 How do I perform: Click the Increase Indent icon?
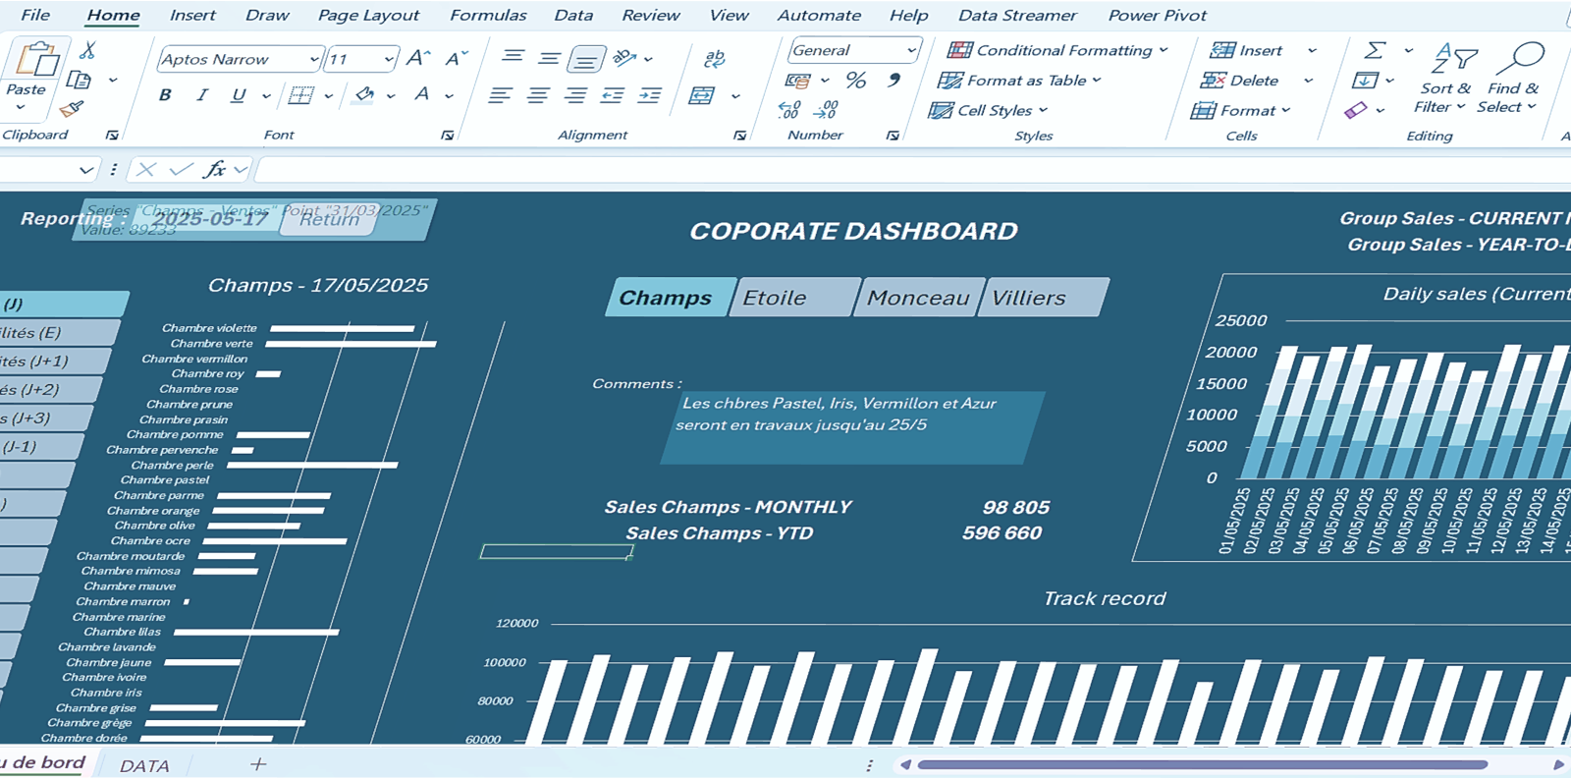point(649,95)
